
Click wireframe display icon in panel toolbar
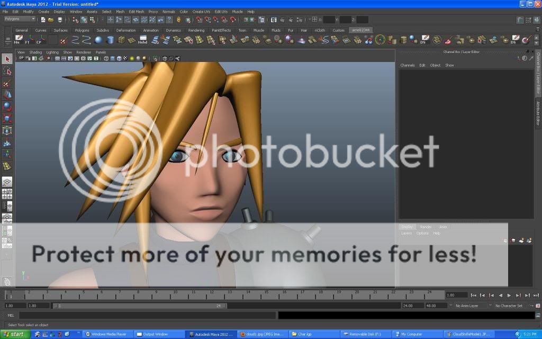pos(106,58)
